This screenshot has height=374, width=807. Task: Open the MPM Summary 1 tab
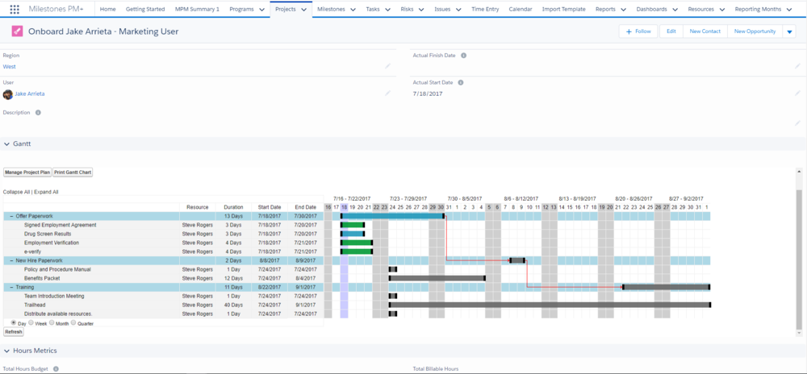[x=197, y=9]
